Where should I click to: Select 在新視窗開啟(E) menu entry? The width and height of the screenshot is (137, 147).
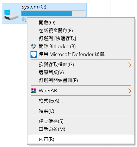click(81, 31)
